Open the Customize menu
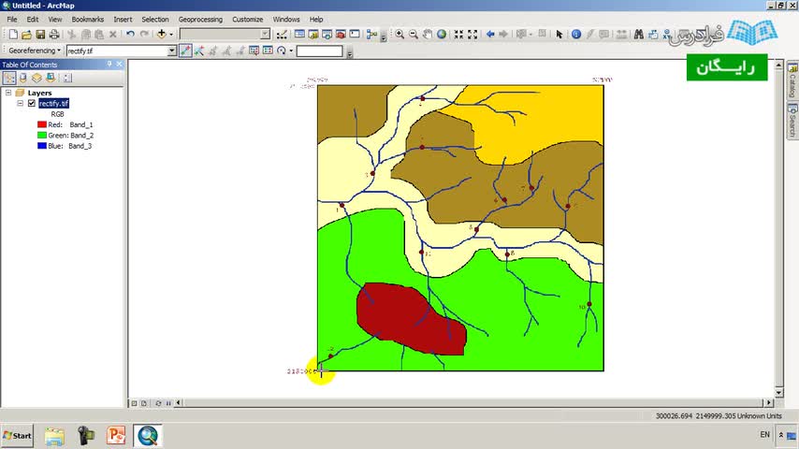Viewport: 799px width, 449px height. pos(248,20)
